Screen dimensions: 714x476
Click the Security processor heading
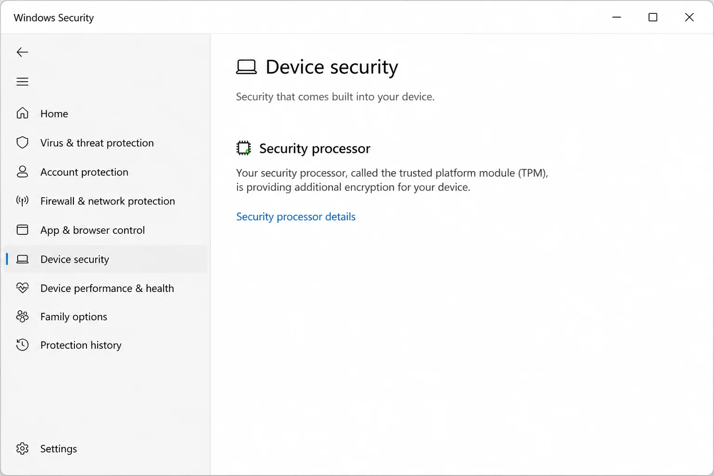coord(315,148)
